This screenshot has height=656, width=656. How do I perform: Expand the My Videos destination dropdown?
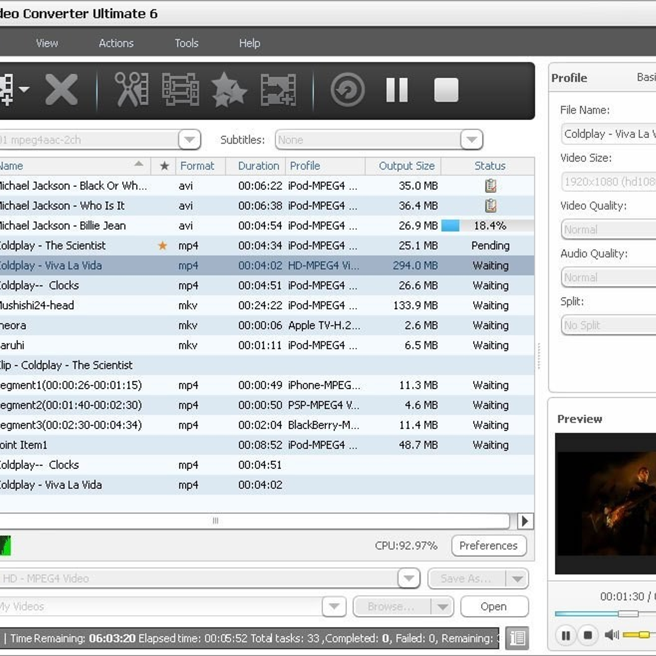tap(334, 606)
